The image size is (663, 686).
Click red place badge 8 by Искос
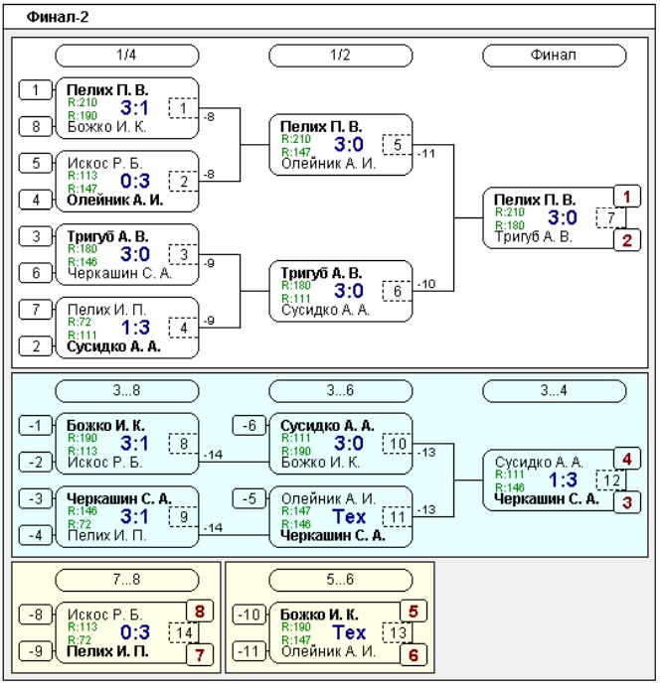pos(200,612)
